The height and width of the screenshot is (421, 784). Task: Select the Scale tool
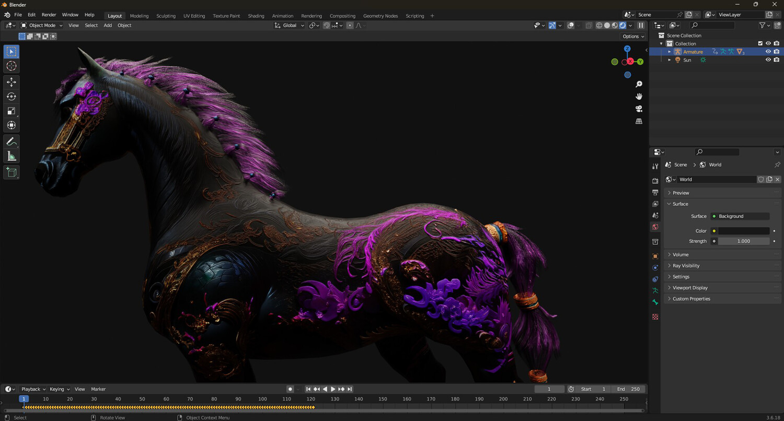(x=11, y=111)
